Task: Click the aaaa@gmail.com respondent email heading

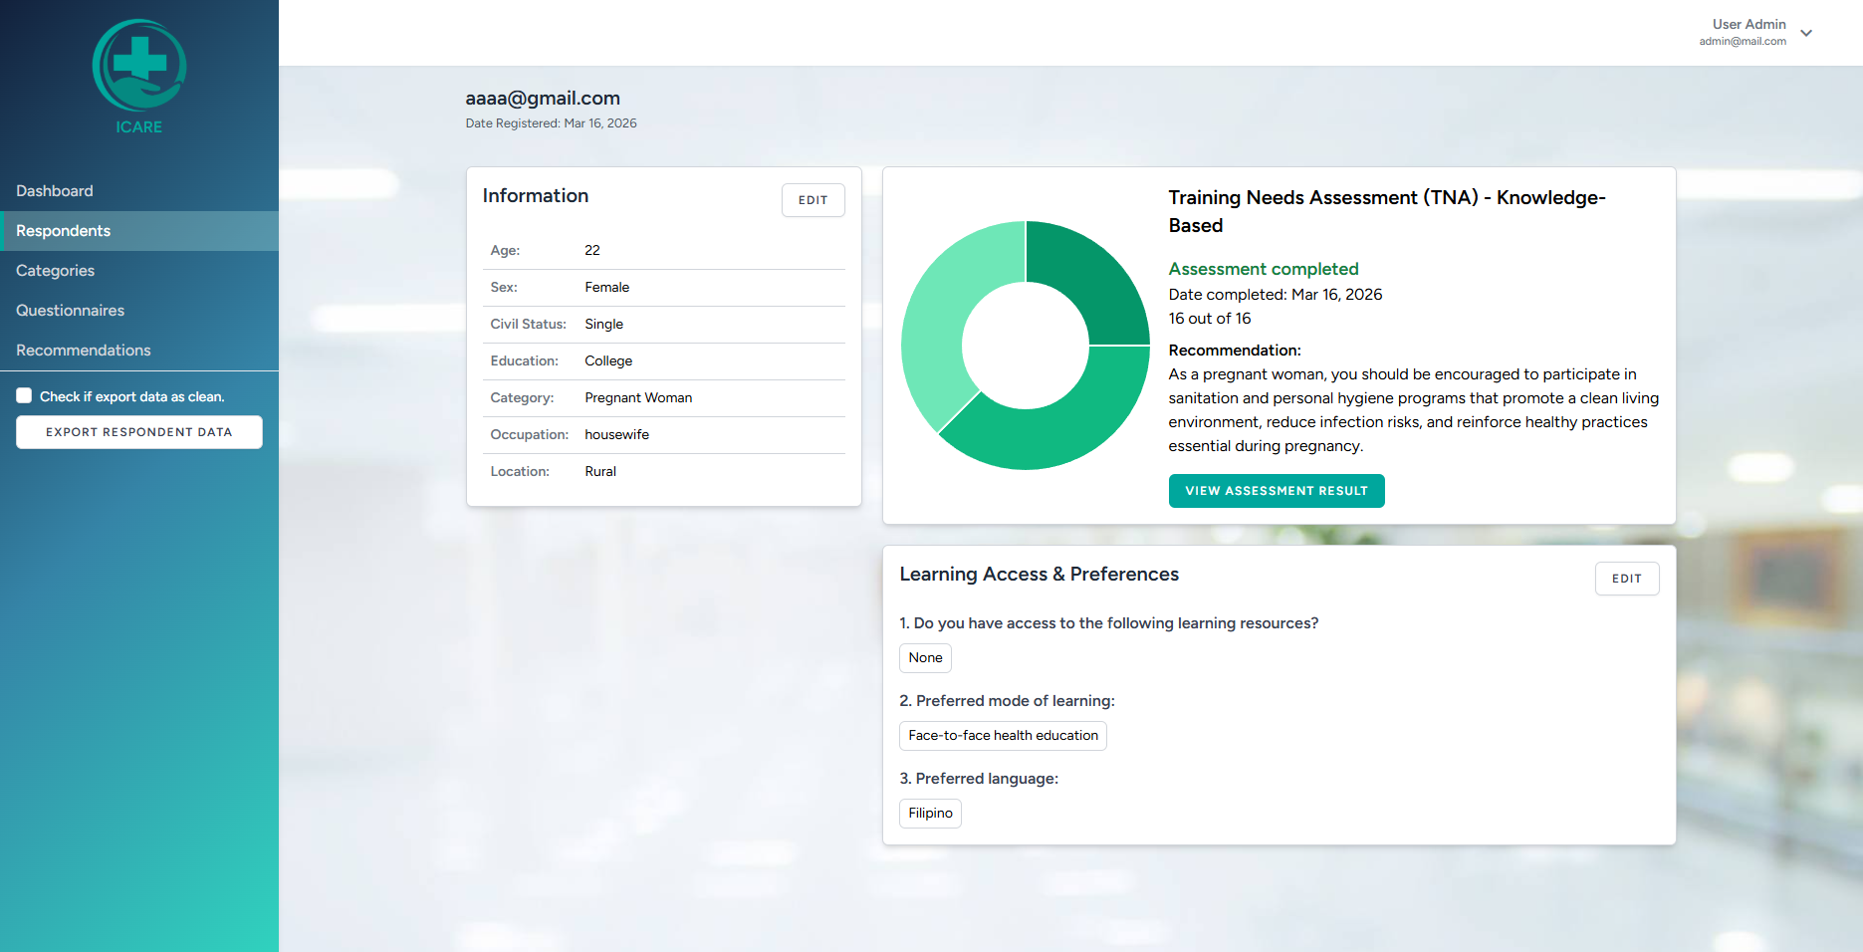Action: pos(543,98)
